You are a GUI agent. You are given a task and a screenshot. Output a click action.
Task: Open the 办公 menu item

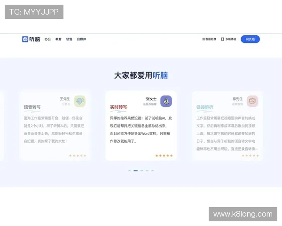(47, 39)
